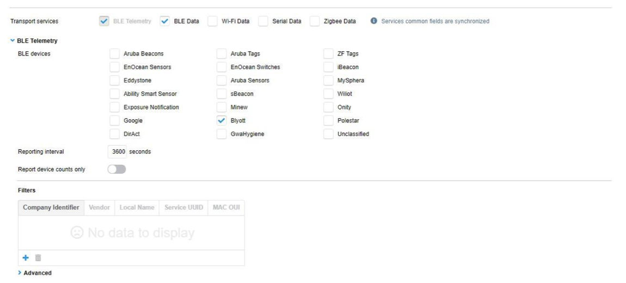Check the Aruba Beacons device option
The height and width of the screenshot is (283, 626).
(114, 53)
